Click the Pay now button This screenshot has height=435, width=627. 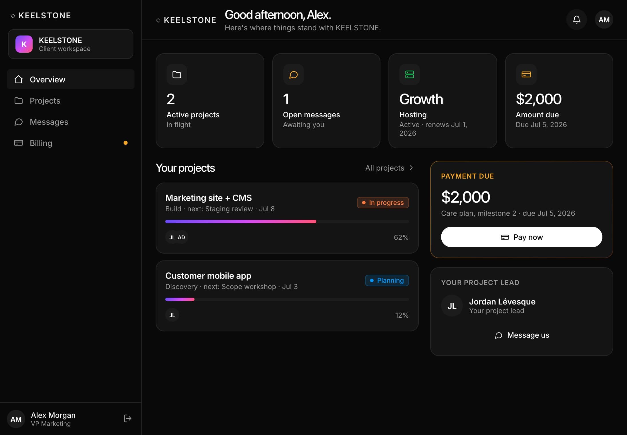pos(521,237)
